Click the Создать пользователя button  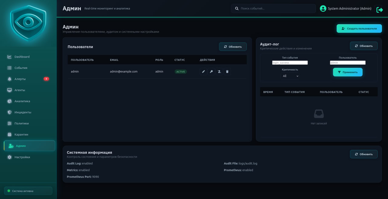(x=359, y=29)
